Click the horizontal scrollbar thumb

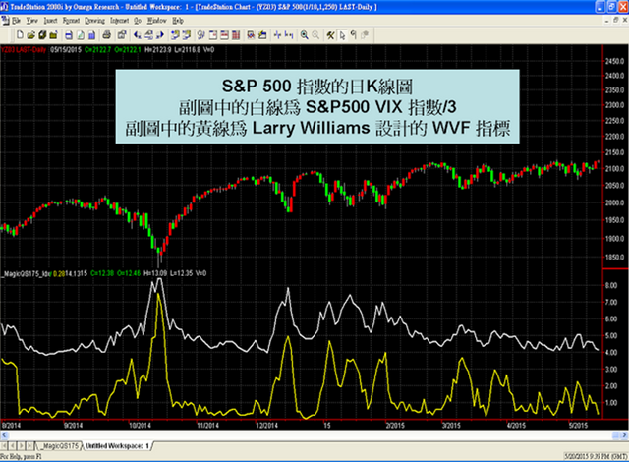coord(616,435)
